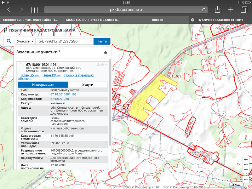Switch to the GISMETEO.RU browser tab
The image size is (252, 189).
click(x=93, y=20)
